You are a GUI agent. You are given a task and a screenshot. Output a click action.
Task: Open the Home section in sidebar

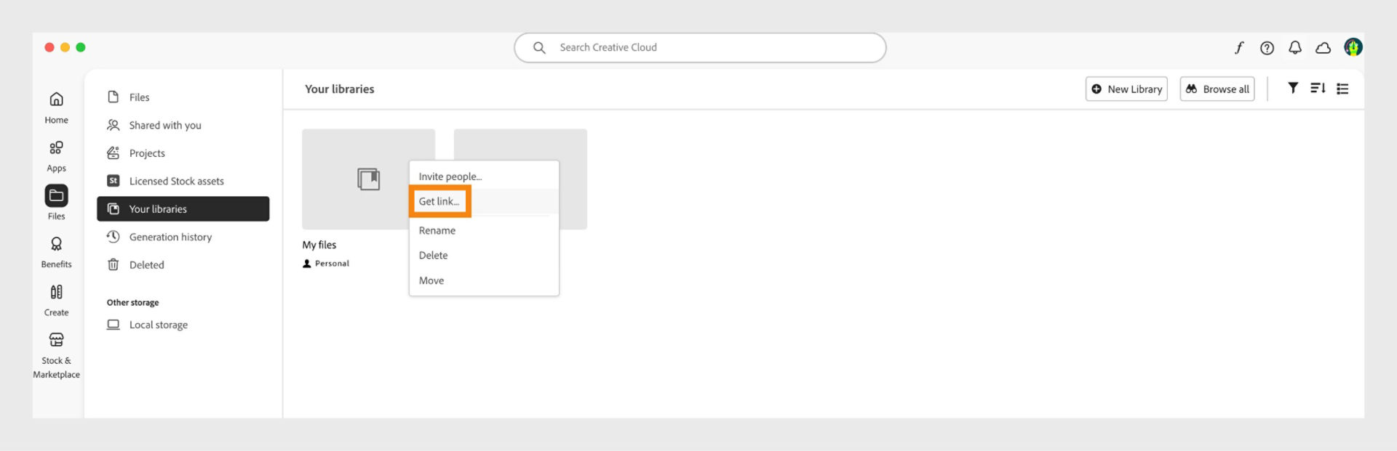56,107
